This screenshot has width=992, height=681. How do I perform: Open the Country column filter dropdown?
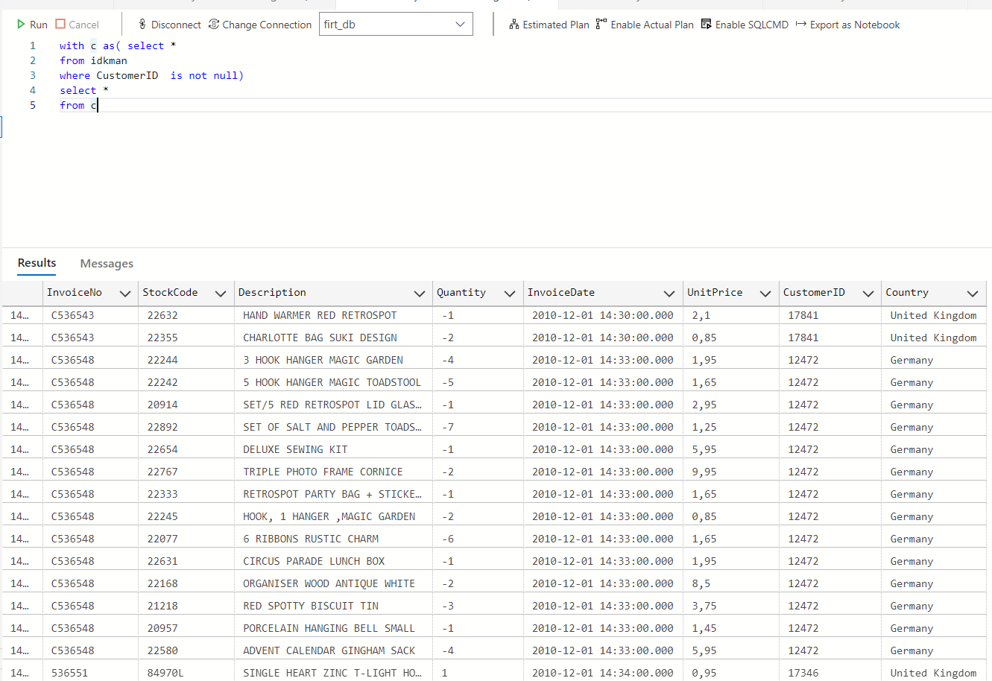pos(973,293)
